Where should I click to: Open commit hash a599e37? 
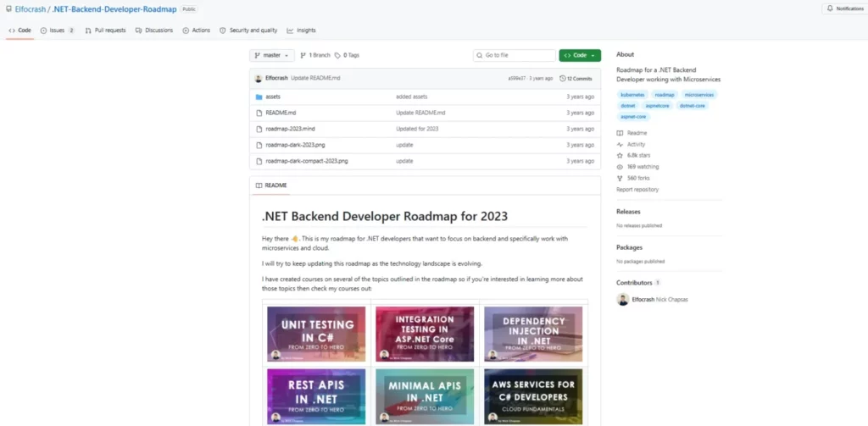[x=517, y=79]
